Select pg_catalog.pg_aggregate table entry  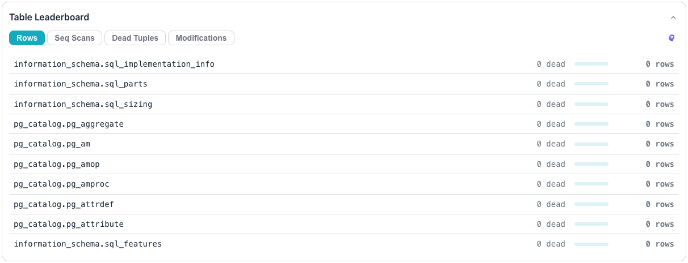(x=344, y=124)
